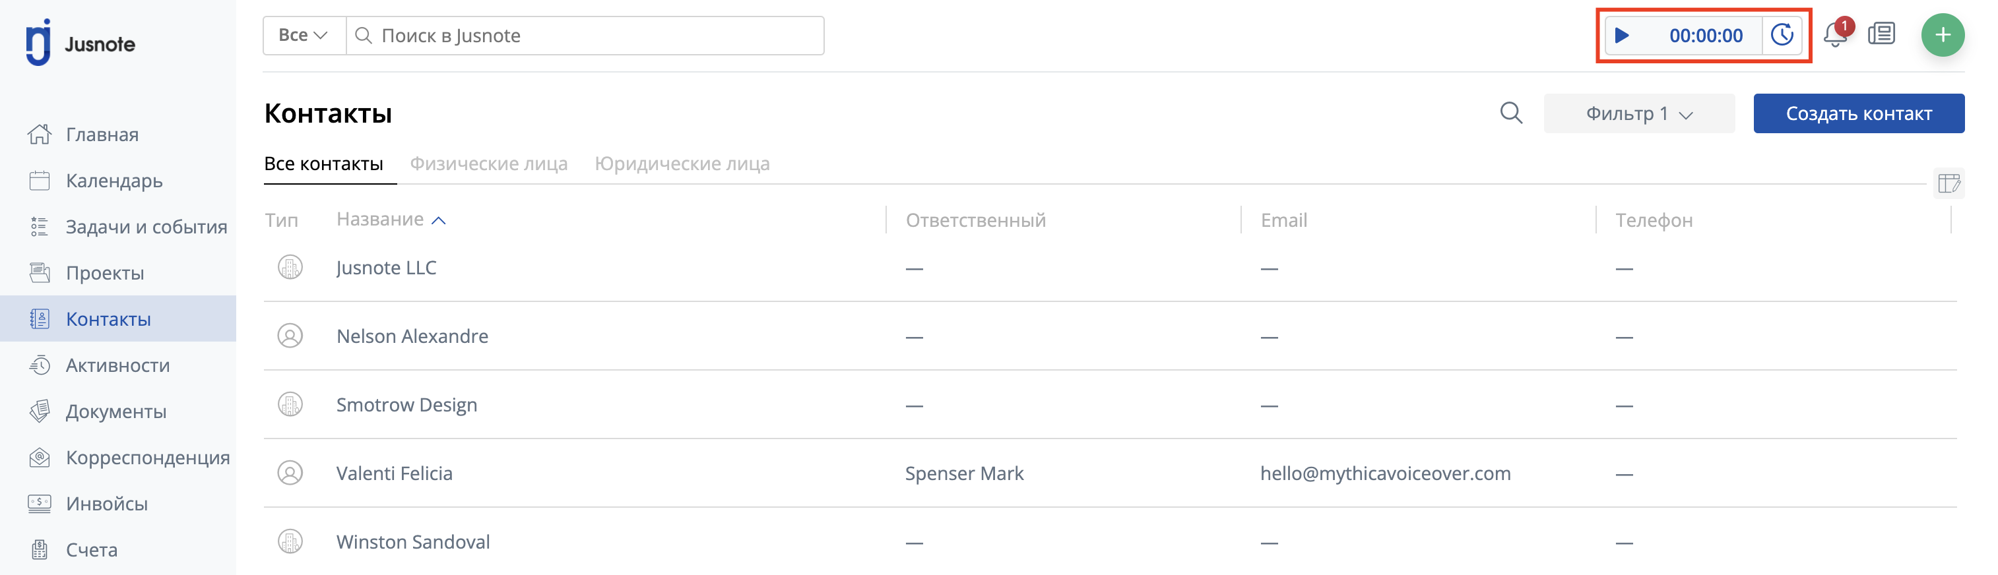This screenshot has width=1998, height=575.
Task: Open the Valenti Felicia contact
Action: 394,473
